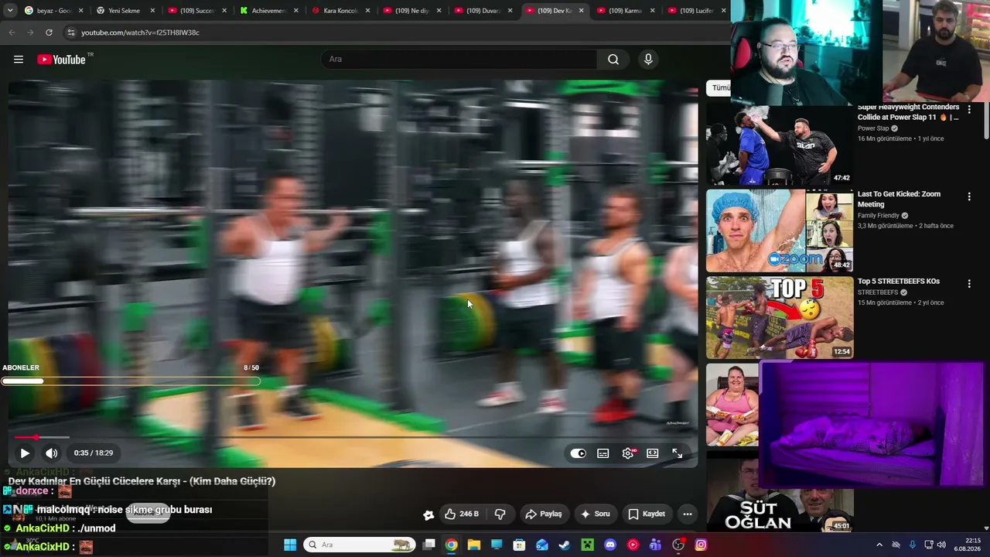Open more actions ellipsis under video
990x557 pixels.
(688, 514)
